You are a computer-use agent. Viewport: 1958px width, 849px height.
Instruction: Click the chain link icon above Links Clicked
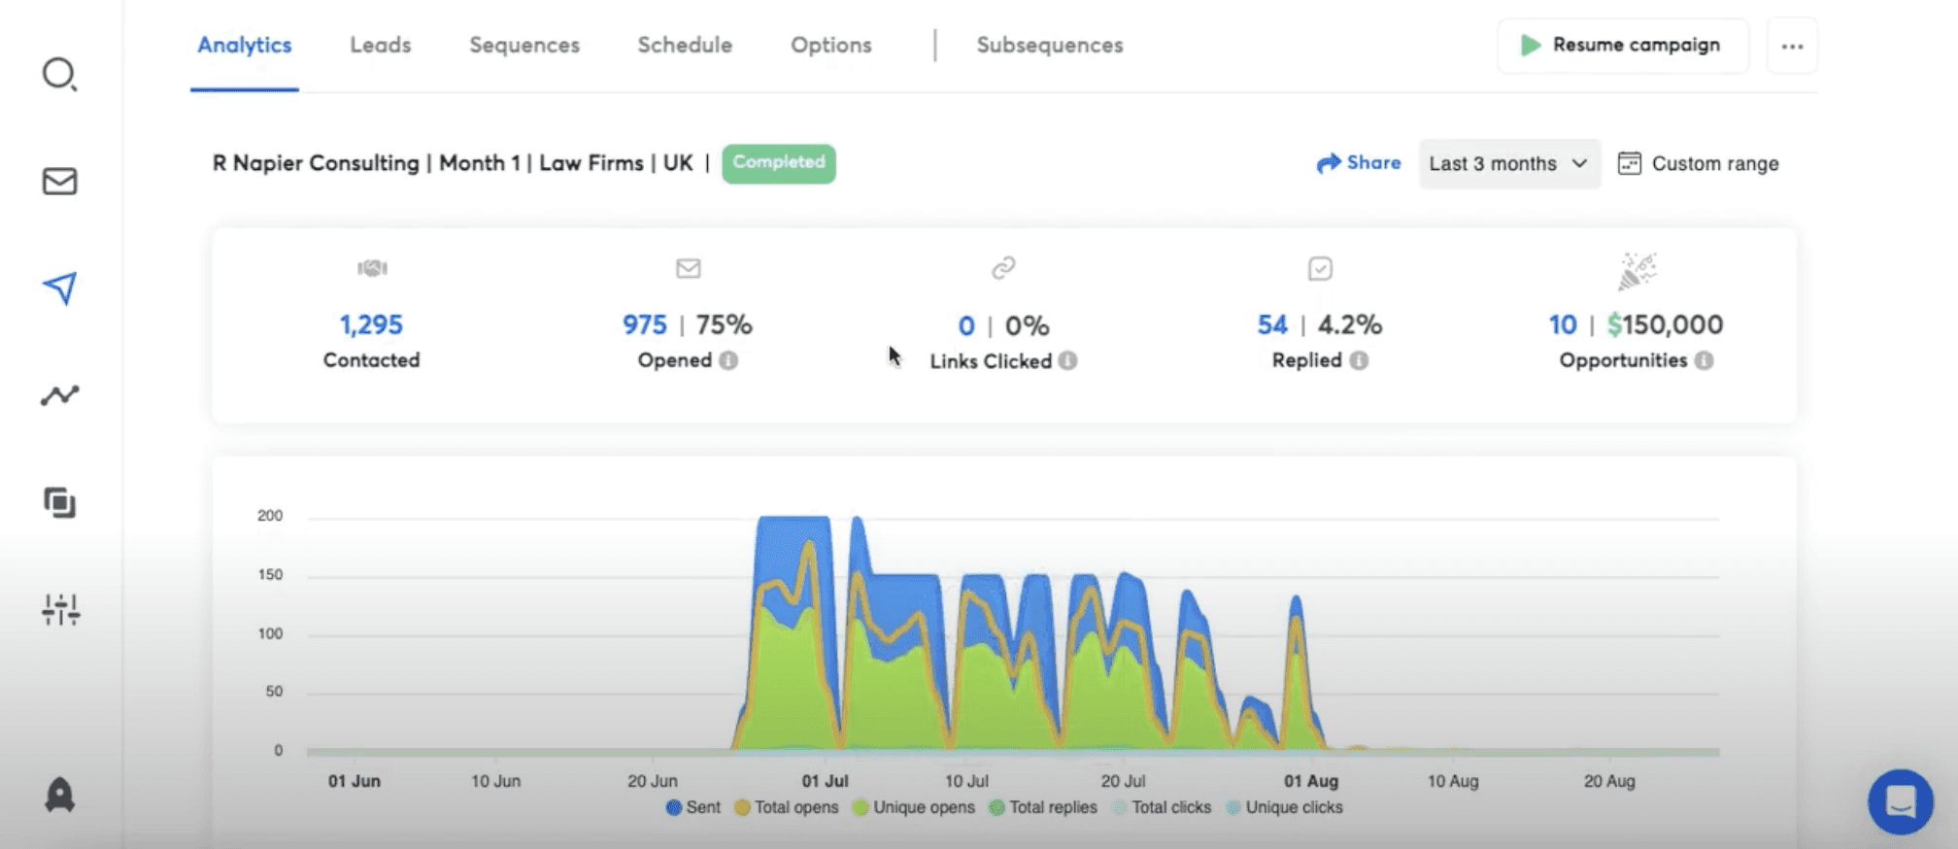pos(1003,267)
